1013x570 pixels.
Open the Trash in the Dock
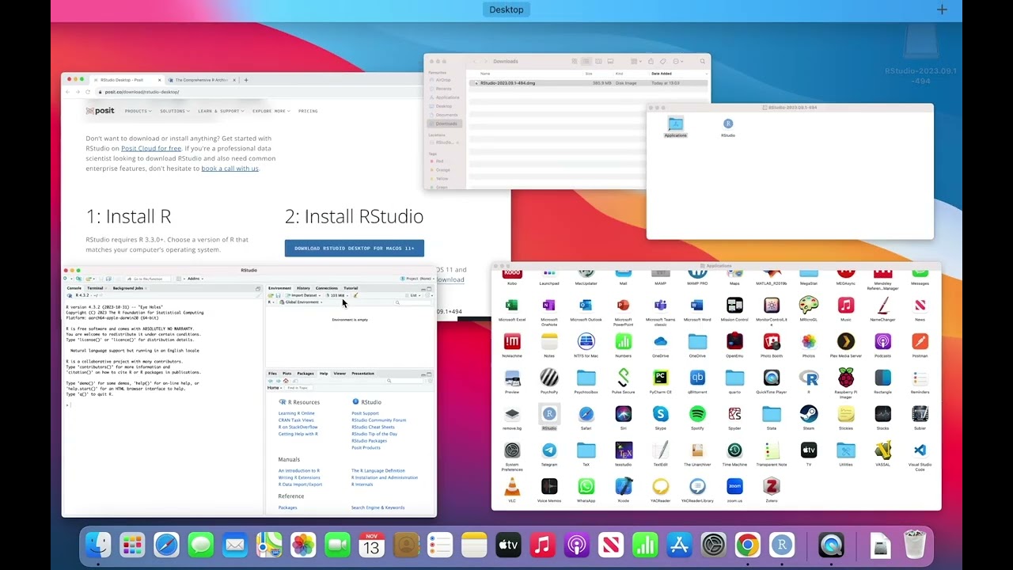pyautogui.click(x=915, y=545)
